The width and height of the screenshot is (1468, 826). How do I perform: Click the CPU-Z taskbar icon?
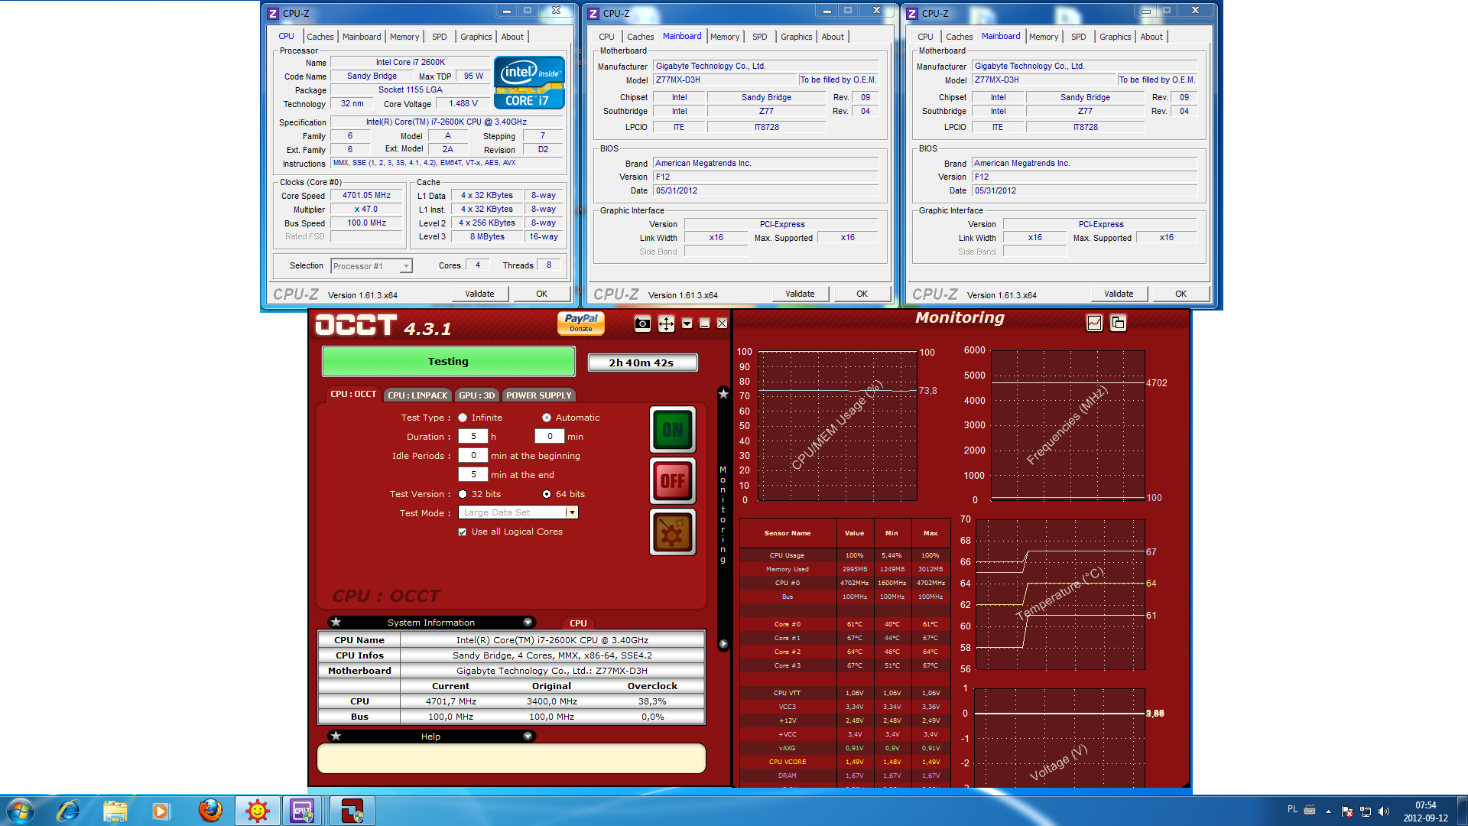[303, 811]
